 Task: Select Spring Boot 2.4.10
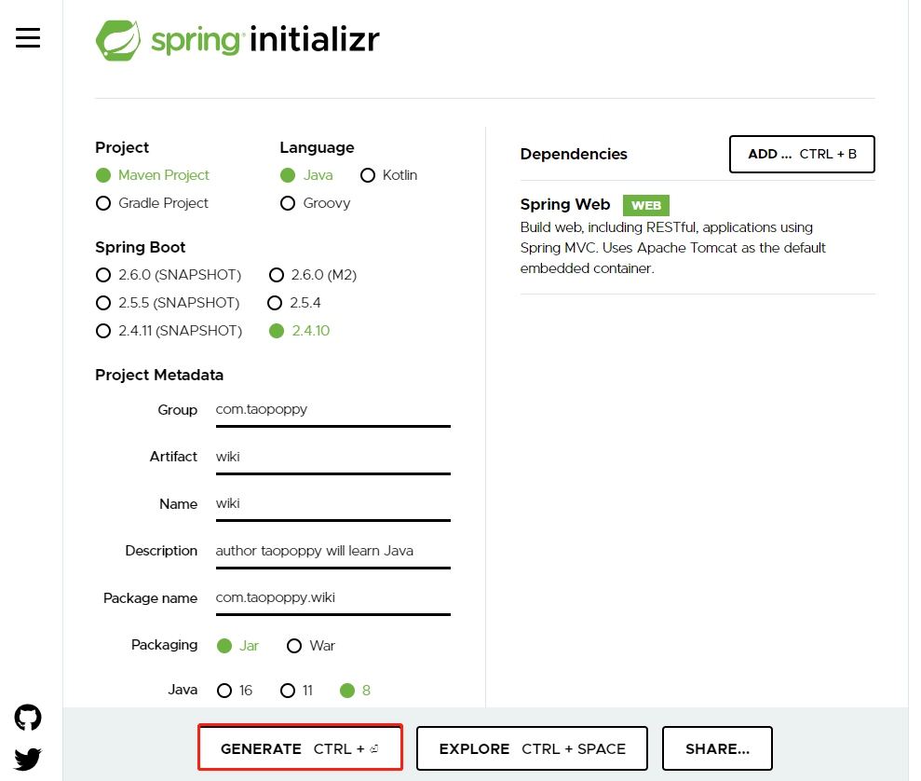click(300, 331)
